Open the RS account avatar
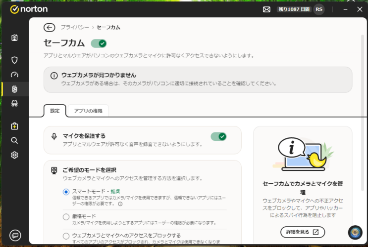The width and height of the screenshot is (368, 247). (318, 9)
